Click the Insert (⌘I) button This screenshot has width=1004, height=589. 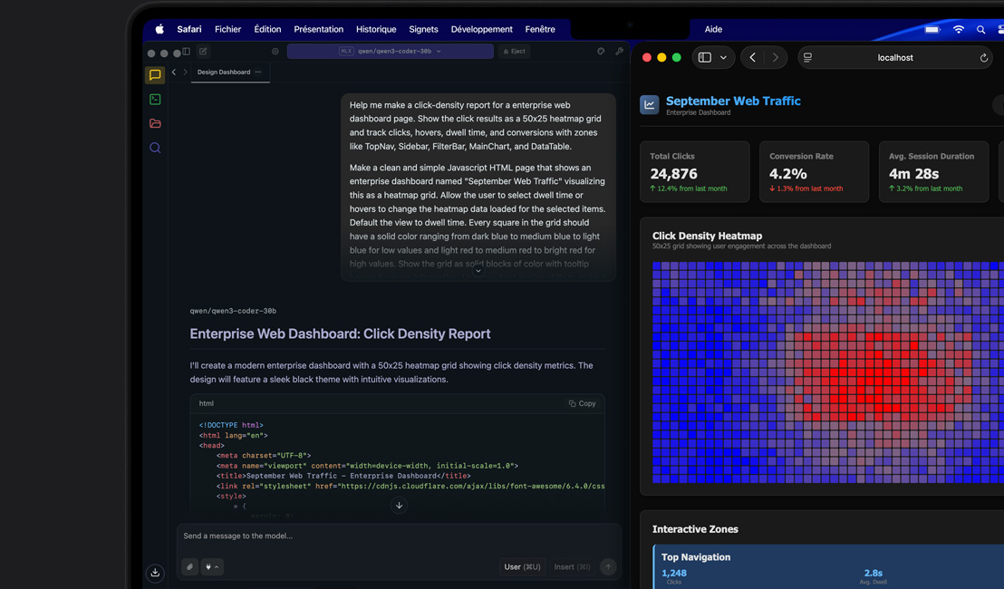(x=572, y=566)
